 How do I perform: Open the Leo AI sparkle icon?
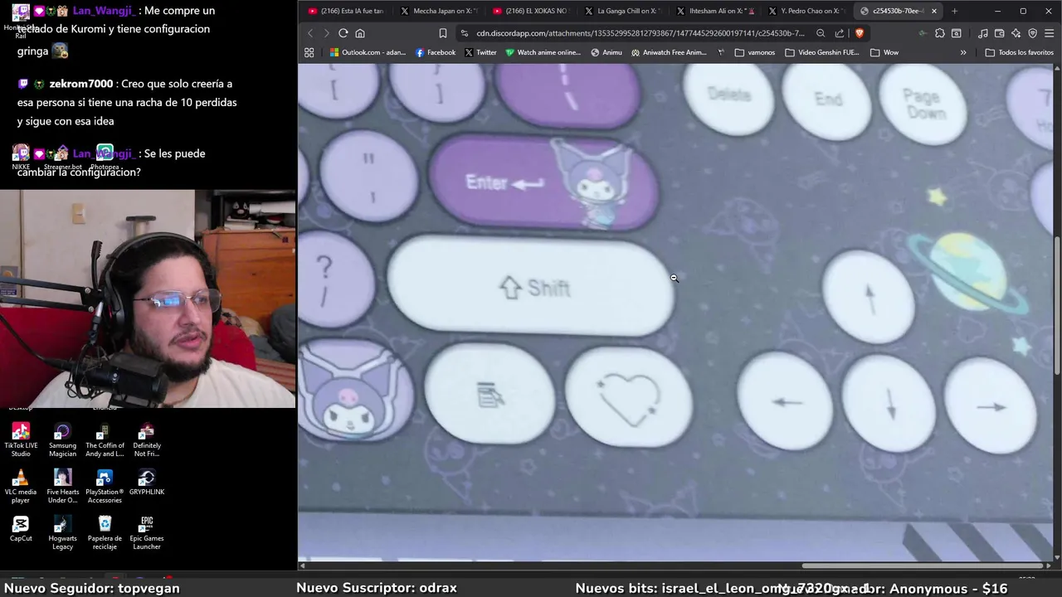[1016, 33]
